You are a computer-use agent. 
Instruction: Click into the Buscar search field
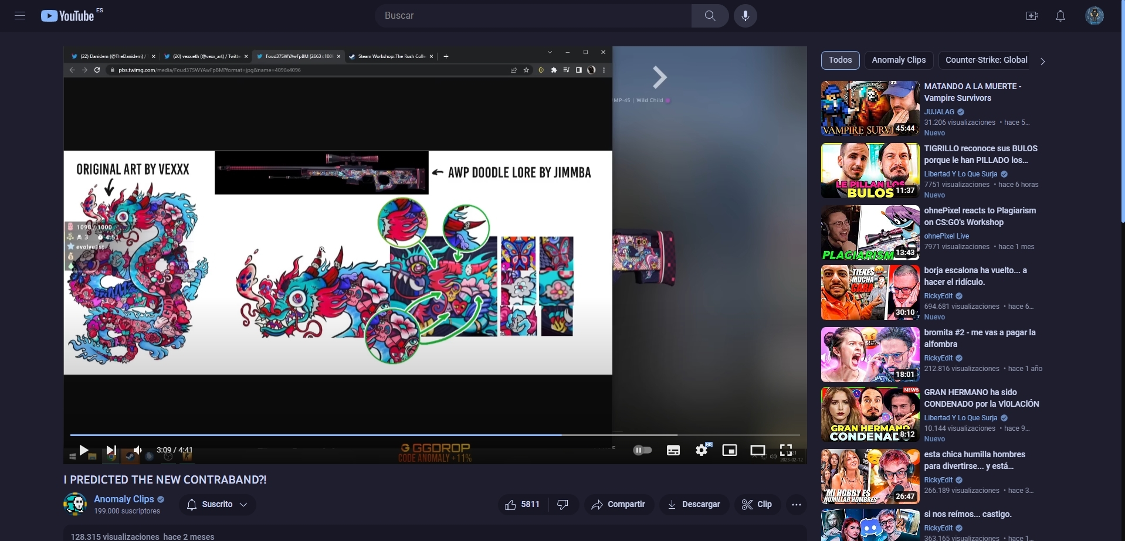click(533, 16)
